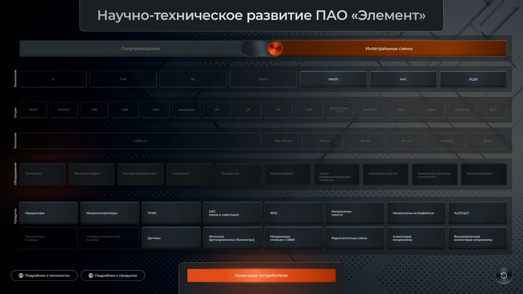Expand the Конечные потребители panel
This screenshot has height=294, width=523.
pyautogui.click(x=261, y=275)
